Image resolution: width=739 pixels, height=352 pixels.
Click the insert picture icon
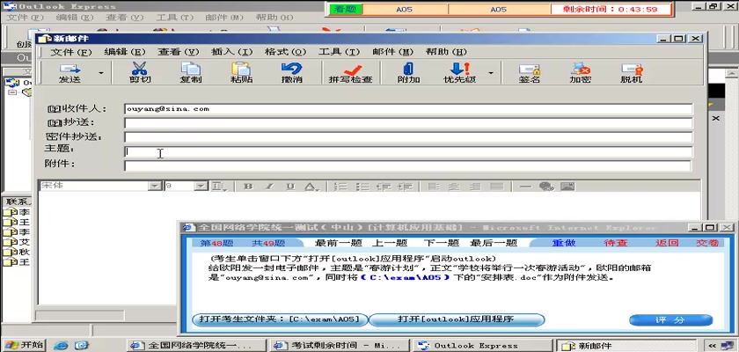[568, 187]
